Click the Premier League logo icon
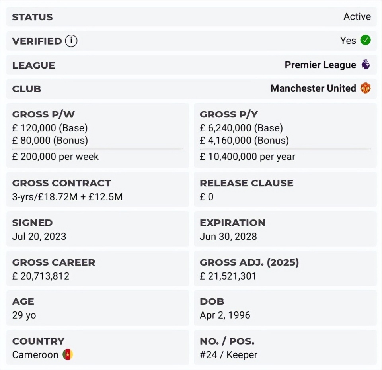 (365, 65)
